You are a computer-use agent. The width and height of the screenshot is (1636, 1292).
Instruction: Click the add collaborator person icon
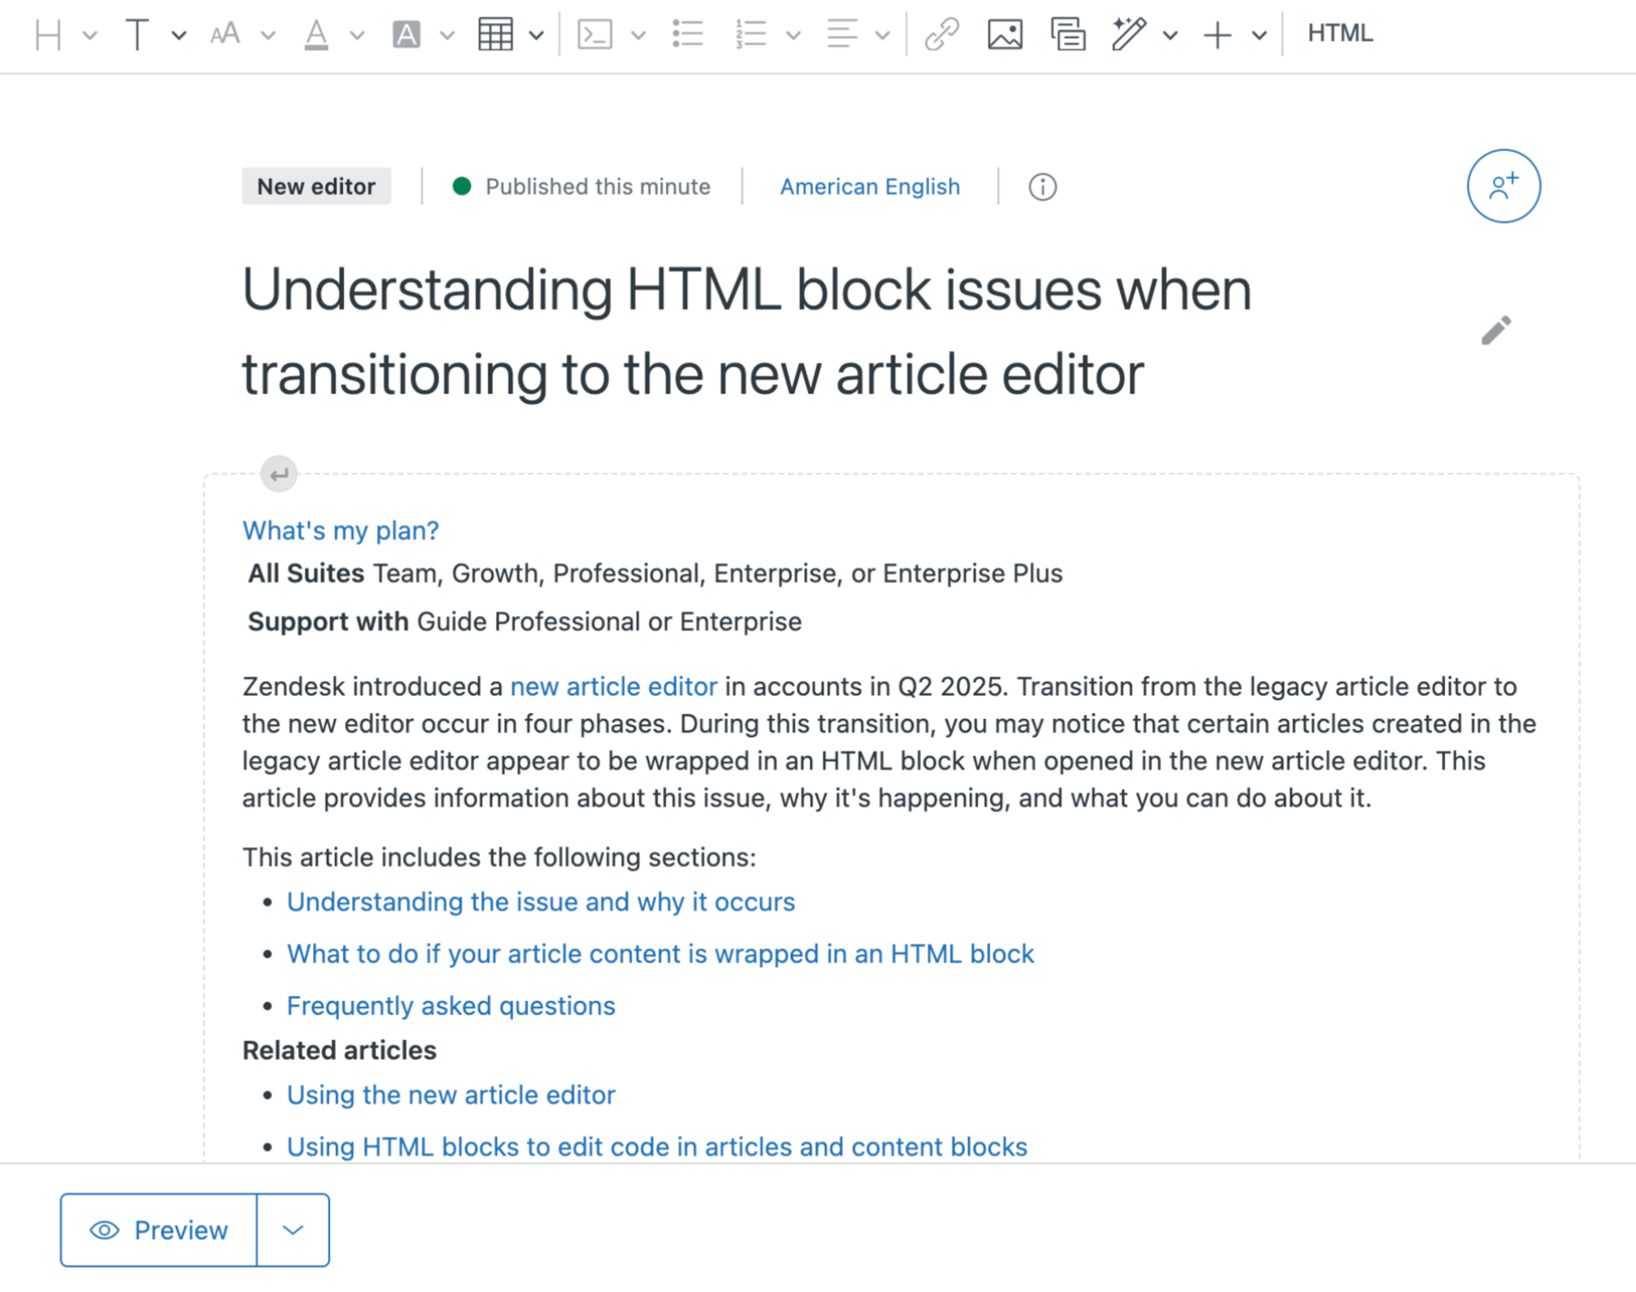click(x=1503, y=186)
